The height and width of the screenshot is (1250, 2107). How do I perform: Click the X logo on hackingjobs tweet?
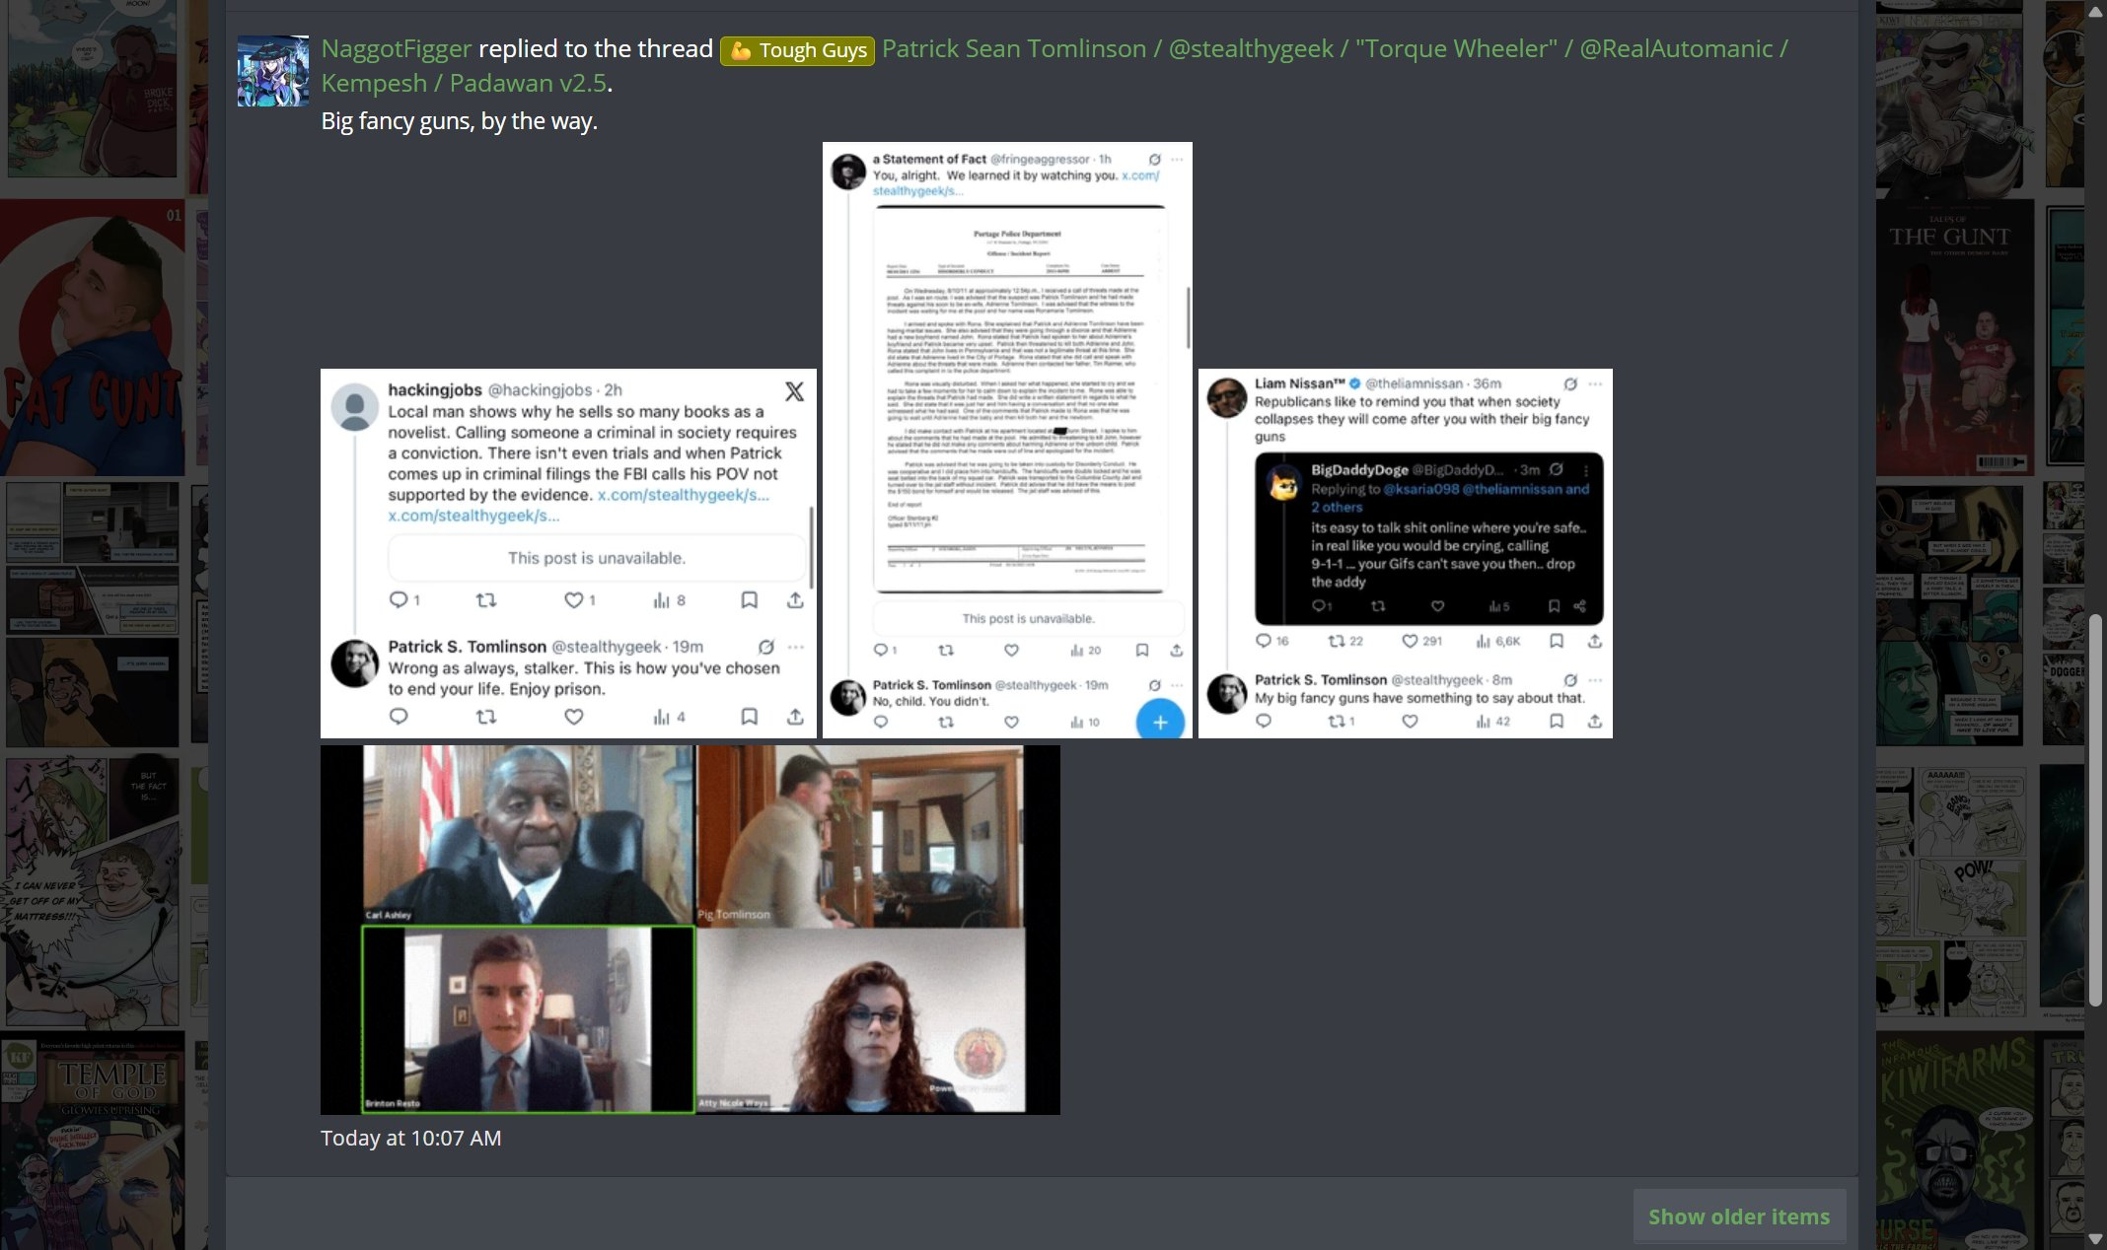click(x=794, y=391)
